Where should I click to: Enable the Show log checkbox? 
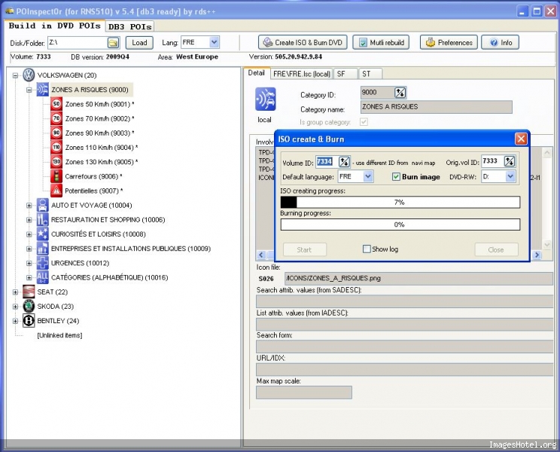coord(367,249)
